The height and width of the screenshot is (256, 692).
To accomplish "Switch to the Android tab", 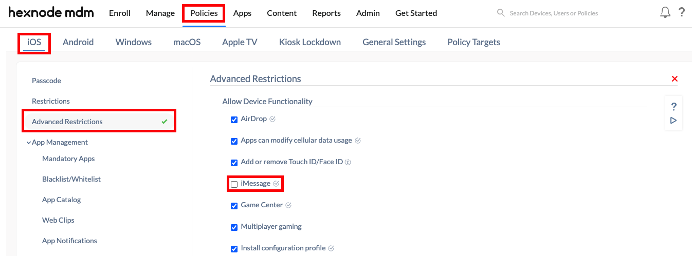I will tap(78, 42).
